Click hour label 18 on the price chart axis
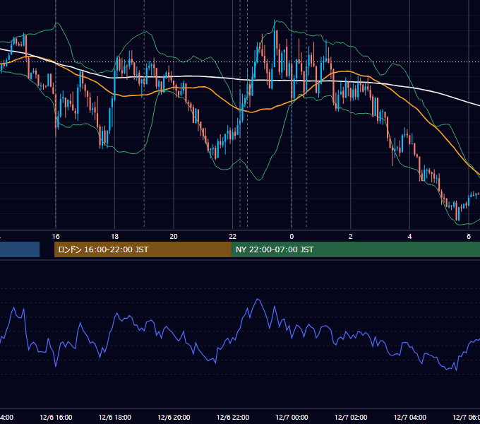Image resolution: width=480 pixels, height=424 pixels. pos(115,236)
